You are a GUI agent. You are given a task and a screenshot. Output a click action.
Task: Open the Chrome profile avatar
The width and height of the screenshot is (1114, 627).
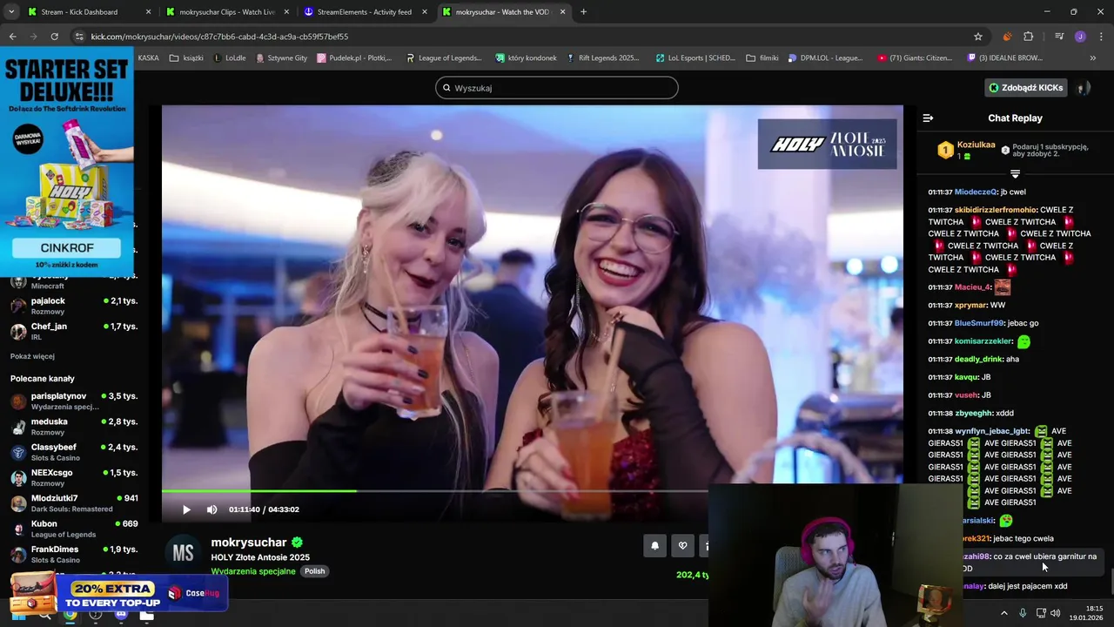pos(1080,37)
